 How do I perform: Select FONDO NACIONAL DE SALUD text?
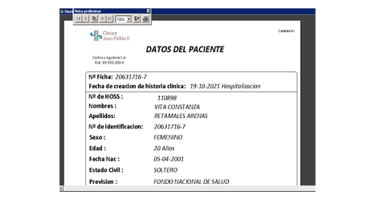[191, 181]
